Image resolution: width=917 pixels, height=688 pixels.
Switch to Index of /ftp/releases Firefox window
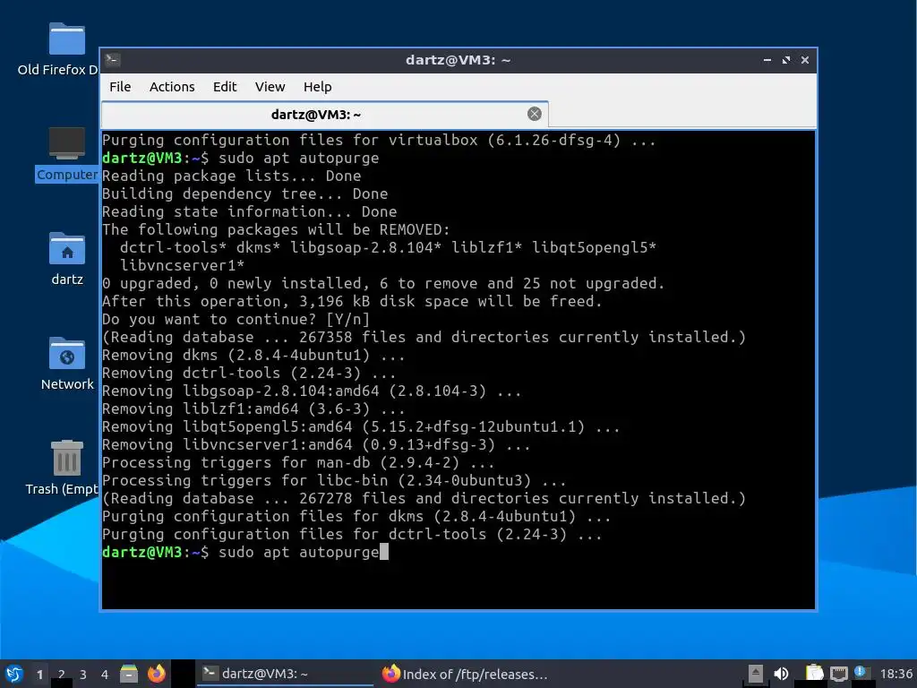465,674
